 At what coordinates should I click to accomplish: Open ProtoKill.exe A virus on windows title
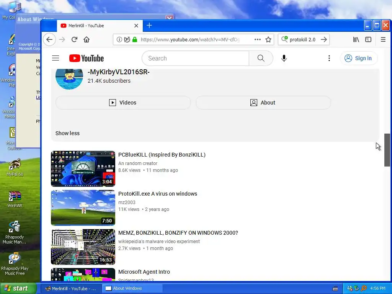[157, 194]
